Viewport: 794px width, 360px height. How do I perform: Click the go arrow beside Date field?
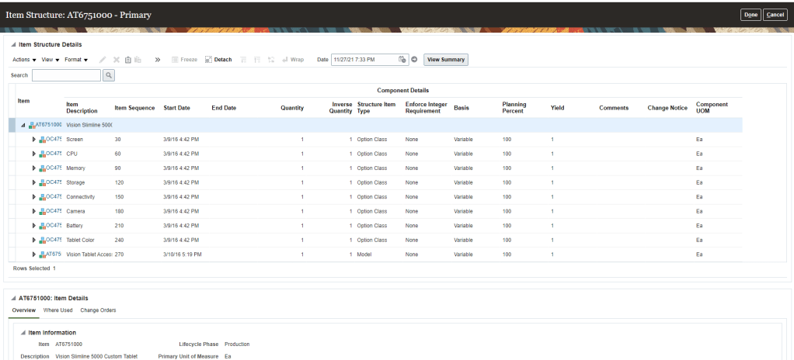tap(415, 59)
